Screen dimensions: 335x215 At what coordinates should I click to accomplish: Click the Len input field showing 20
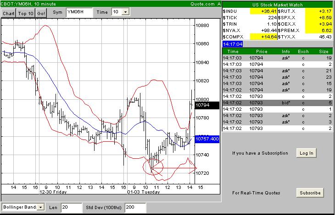(x=71, y=207)
